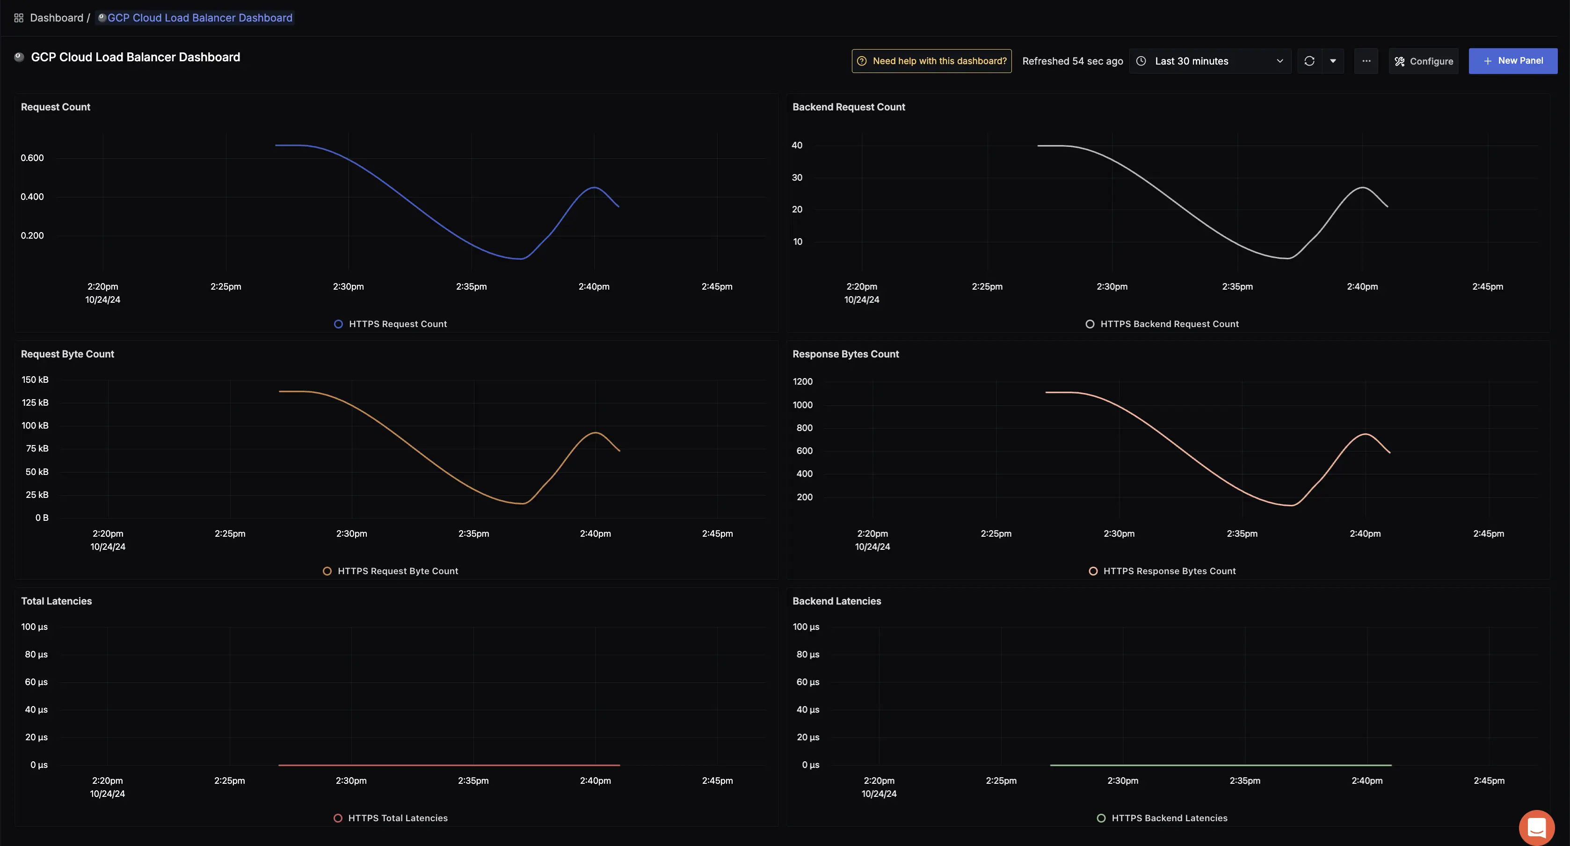The width and height of the screenshot is (1570, 846).
Task: Click the more options ellipsis icon
Action: click(1366, 59)
